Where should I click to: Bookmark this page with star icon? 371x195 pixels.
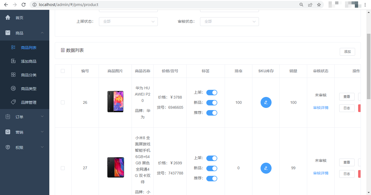319,5
